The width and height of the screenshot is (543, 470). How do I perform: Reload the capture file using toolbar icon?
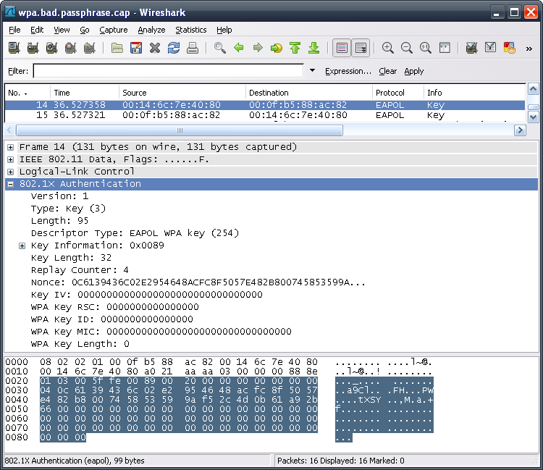pos(174,48)
